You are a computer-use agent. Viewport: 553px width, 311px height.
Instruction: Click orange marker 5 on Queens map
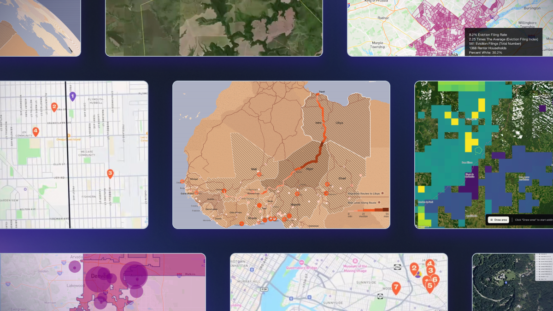(x=429, y=287)
